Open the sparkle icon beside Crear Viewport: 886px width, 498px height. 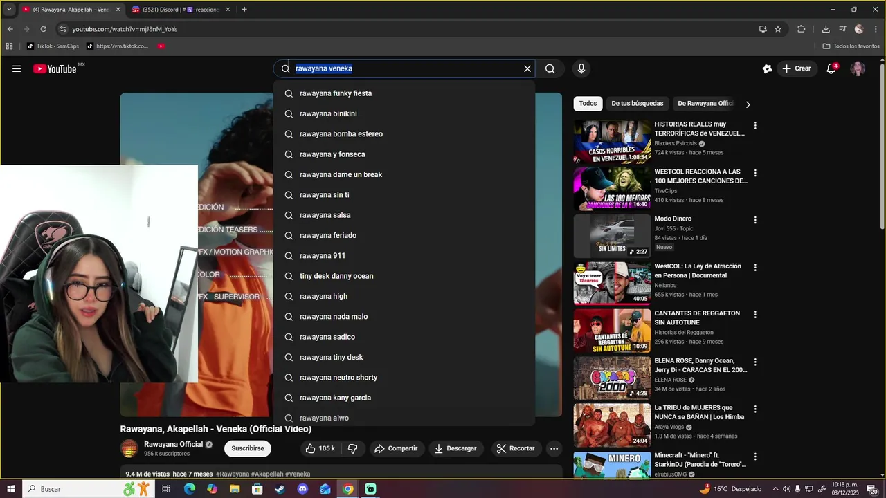[x=767, y=68]
